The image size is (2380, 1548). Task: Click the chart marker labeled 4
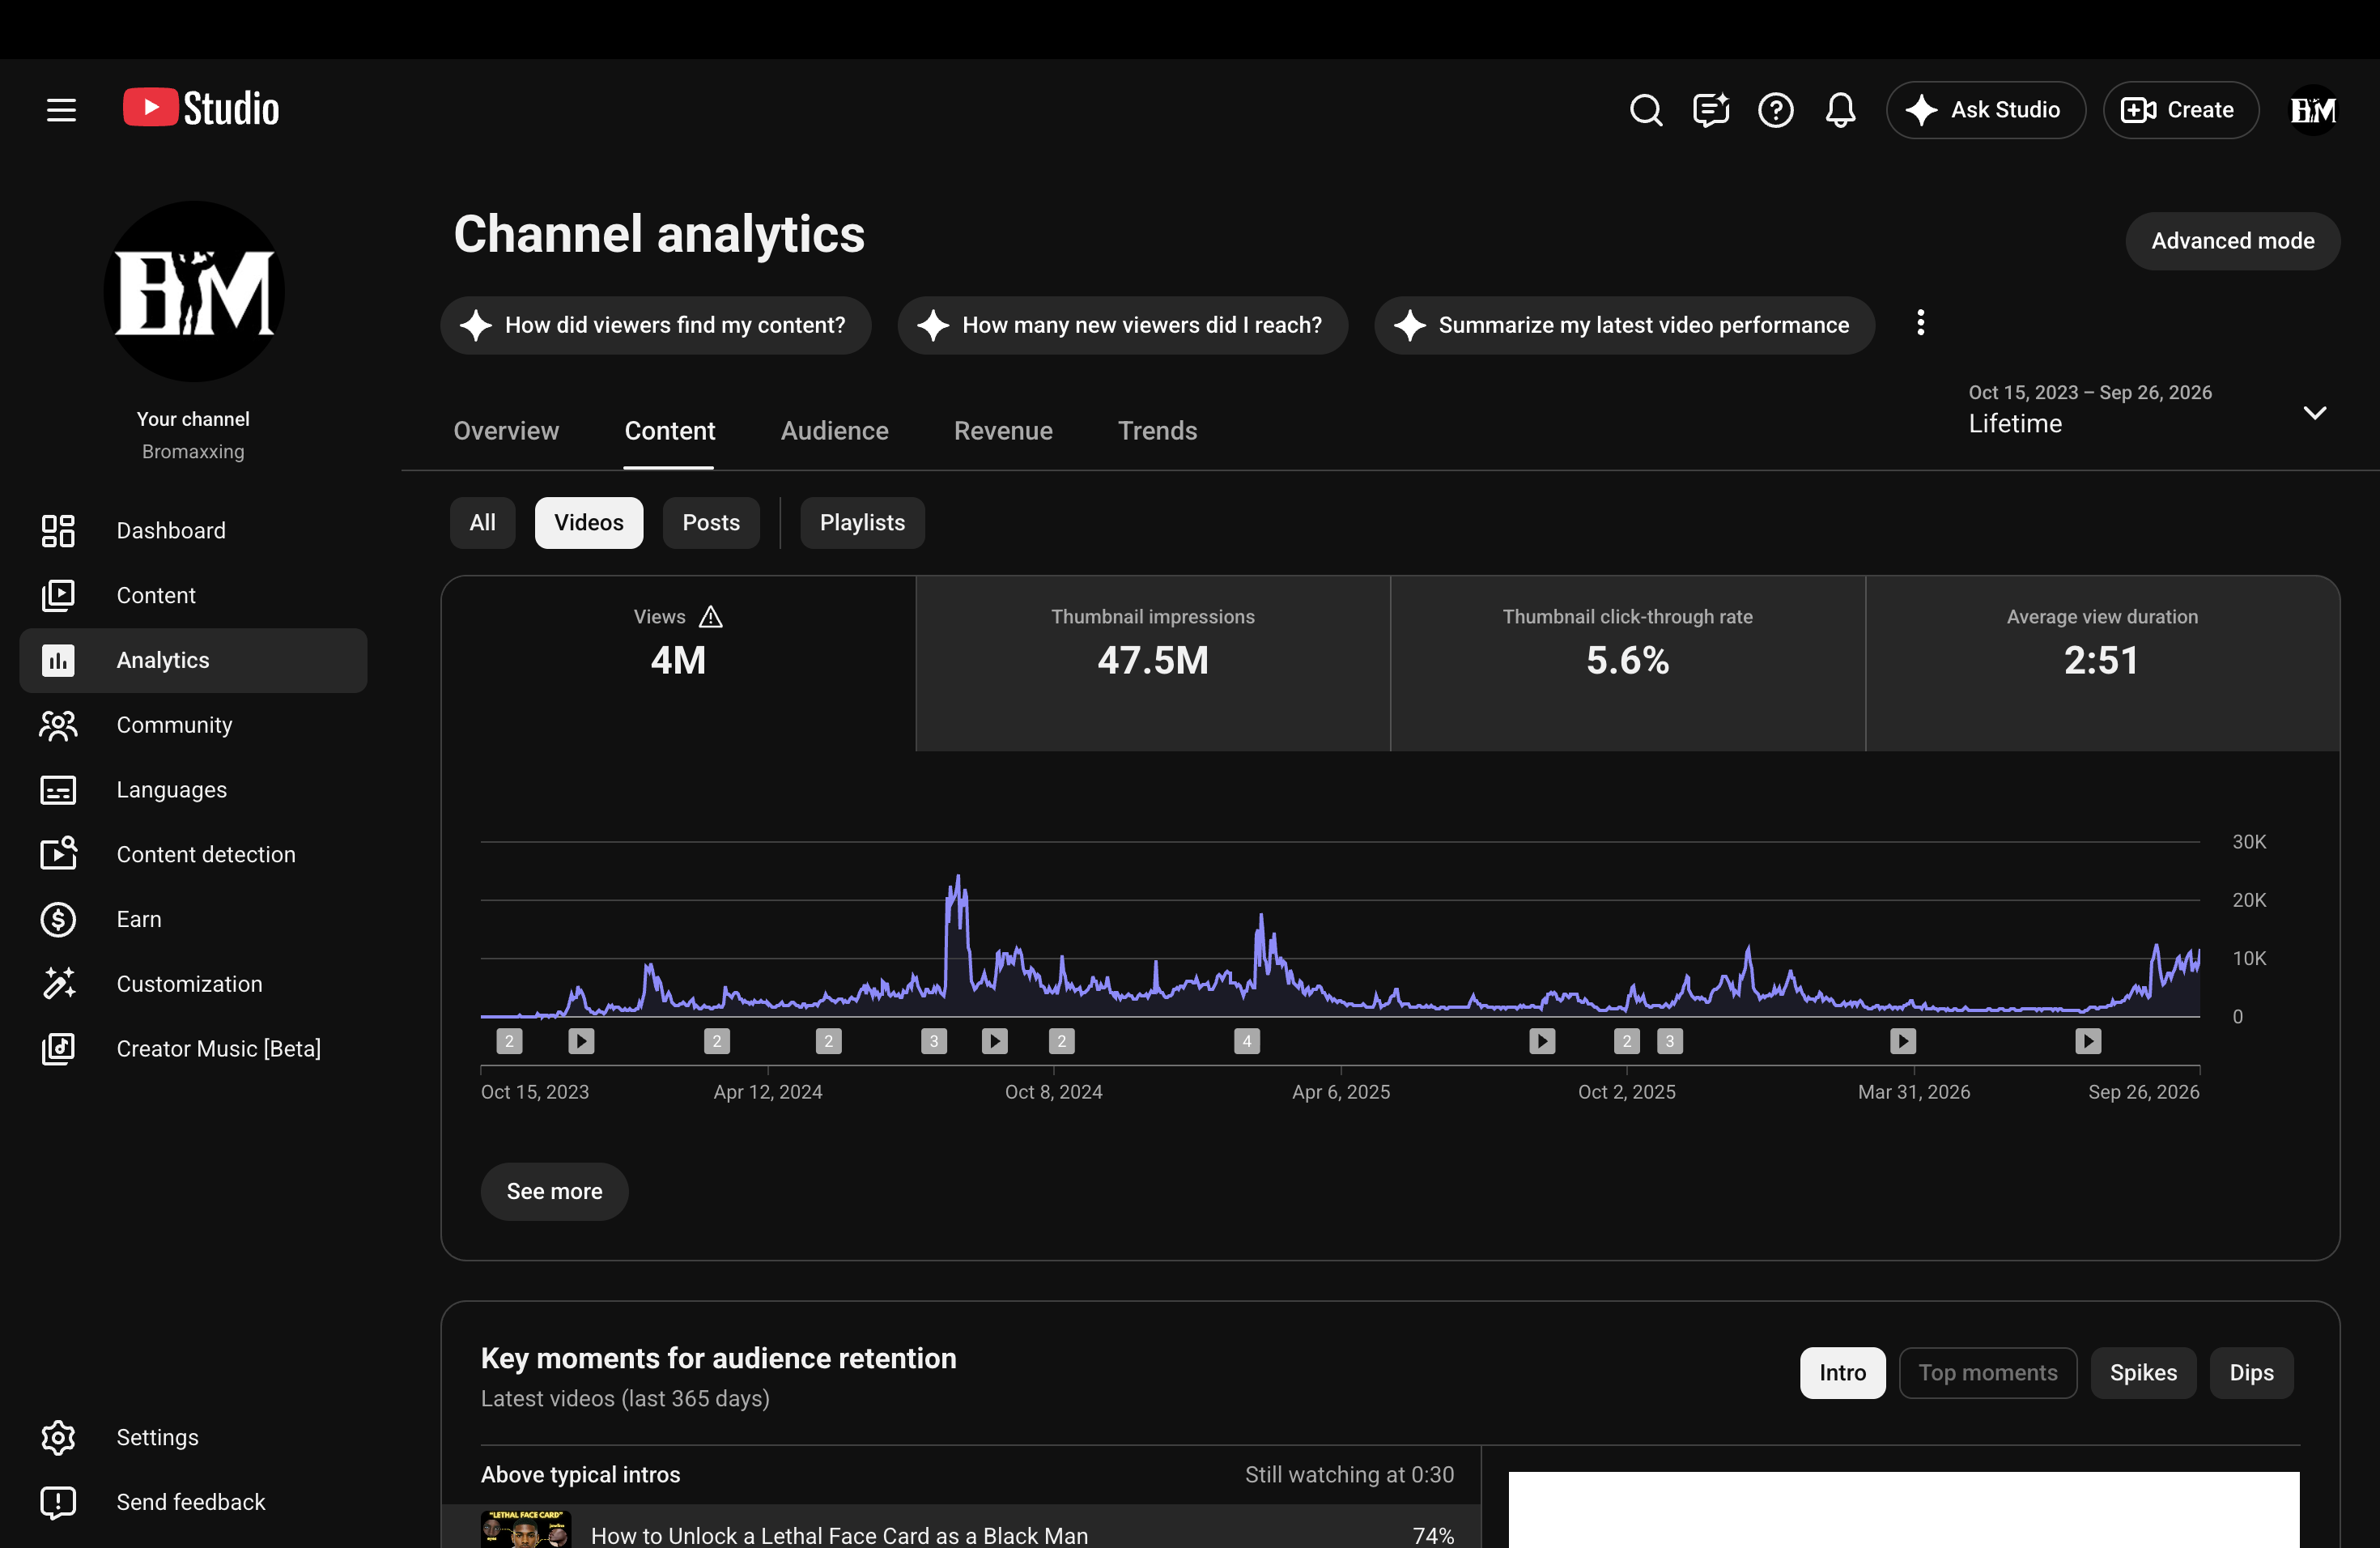point(1246,1041)
